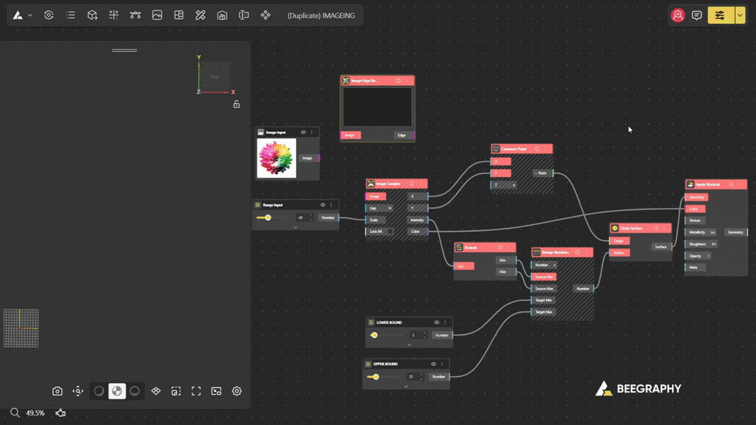Click the fit to view fullscreen icon
Screen dimensions: 756x425
click(196, 392)
